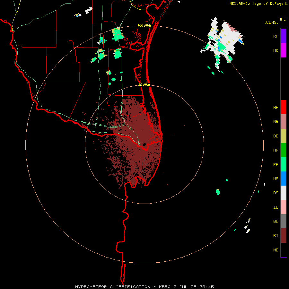Click the "BD" legend label

[276, 136]
